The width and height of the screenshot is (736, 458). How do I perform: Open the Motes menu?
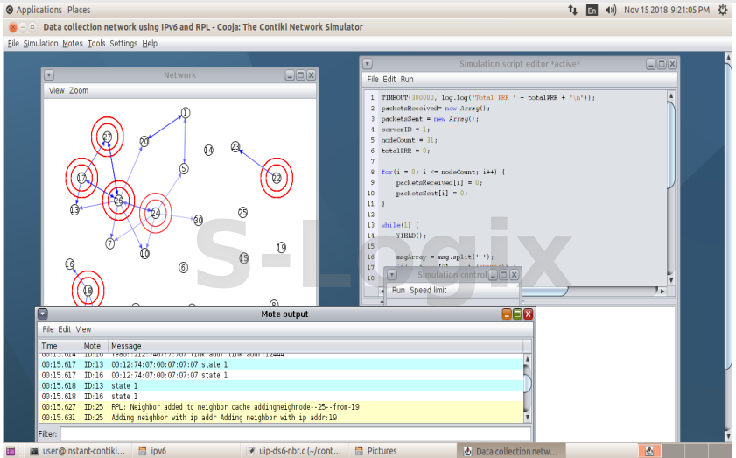coord(73,43)
